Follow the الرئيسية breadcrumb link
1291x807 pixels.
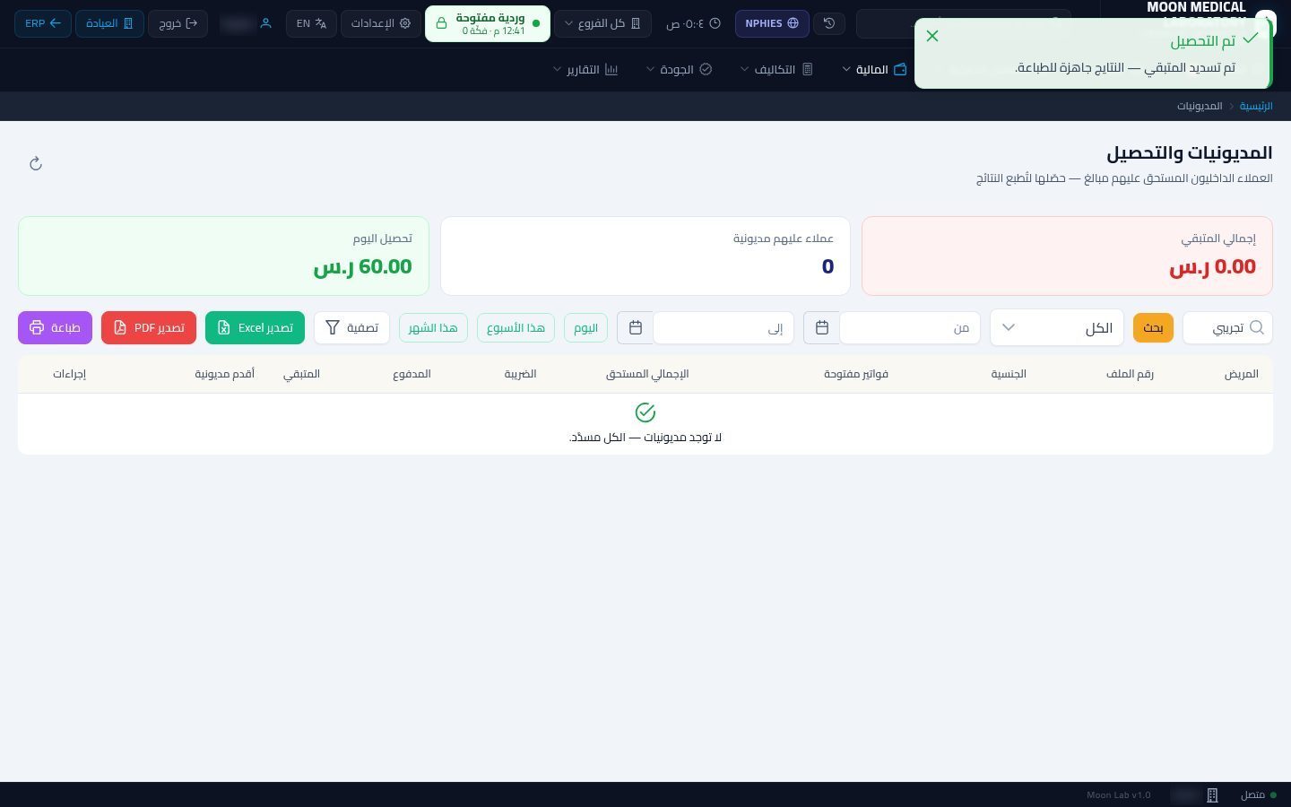point(1256,106)
